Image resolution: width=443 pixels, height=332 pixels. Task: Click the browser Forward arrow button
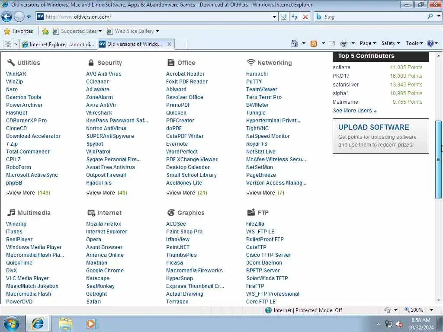pos(19,17)
